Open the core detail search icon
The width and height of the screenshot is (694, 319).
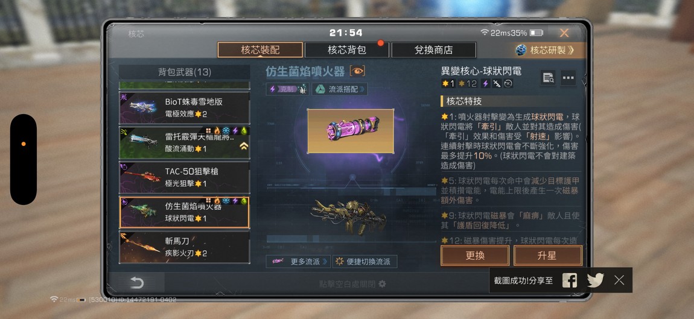coord(548,78)
